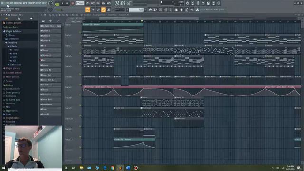Open the PATTERNS menu
The width and height of the screenshot is (304, 171).
(x=18, y=3)
